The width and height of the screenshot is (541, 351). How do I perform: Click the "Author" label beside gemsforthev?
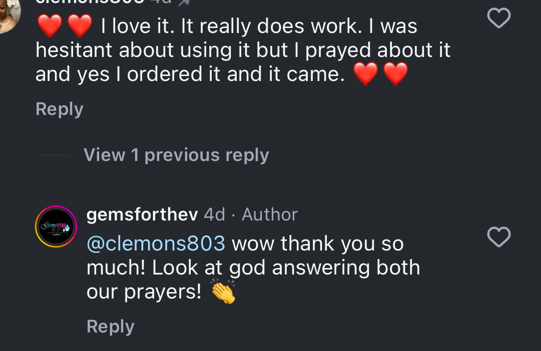tap(270, 214)
